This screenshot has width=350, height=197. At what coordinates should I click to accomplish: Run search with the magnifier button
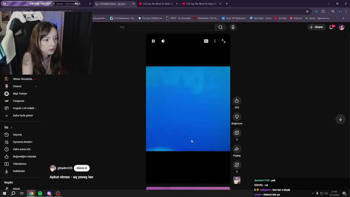(x=221, y=27)
